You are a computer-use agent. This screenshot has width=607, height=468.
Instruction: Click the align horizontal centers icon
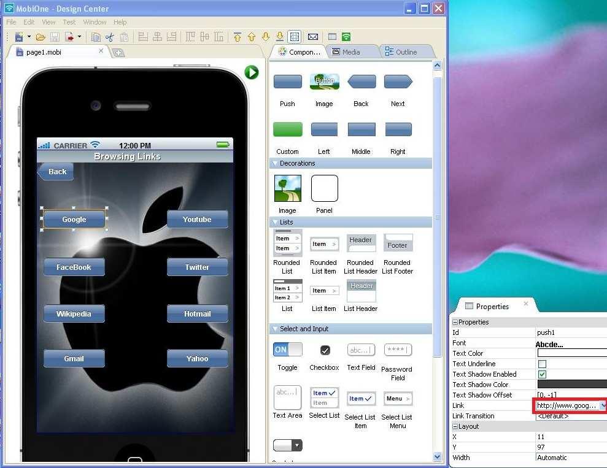coord(157,37)
